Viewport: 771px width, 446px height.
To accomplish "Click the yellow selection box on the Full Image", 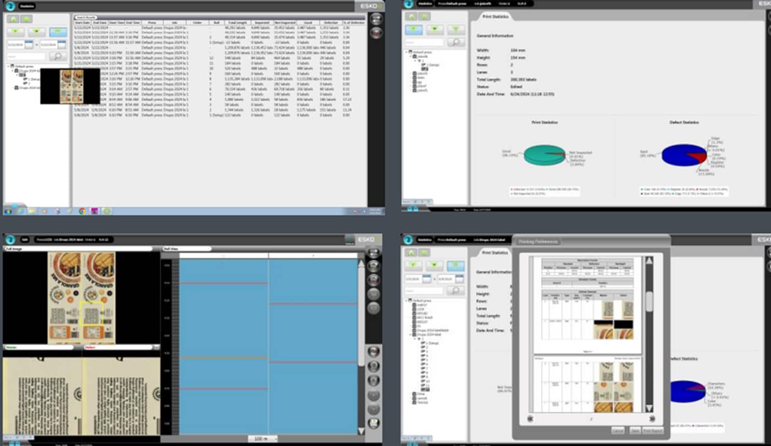I will pos(90,313).
